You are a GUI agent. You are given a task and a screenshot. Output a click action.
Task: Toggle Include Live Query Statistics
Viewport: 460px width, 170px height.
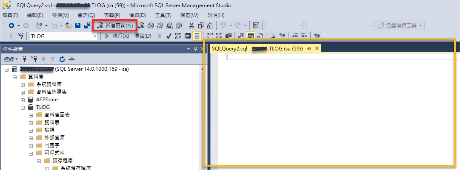pyautogui.click(x=219, y=36)
